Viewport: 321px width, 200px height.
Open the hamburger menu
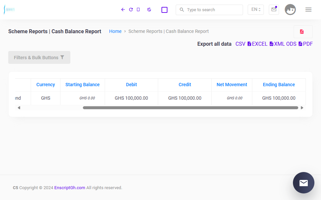click(308, 10)
